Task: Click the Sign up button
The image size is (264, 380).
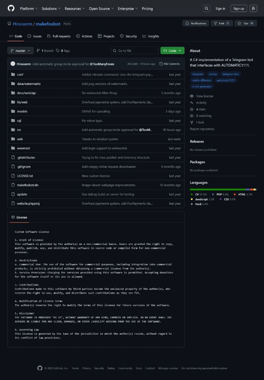Action: 239,8
